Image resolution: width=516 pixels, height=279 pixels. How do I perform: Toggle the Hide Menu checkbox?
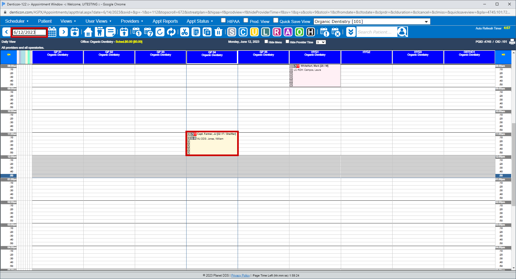tap(266, 42)
